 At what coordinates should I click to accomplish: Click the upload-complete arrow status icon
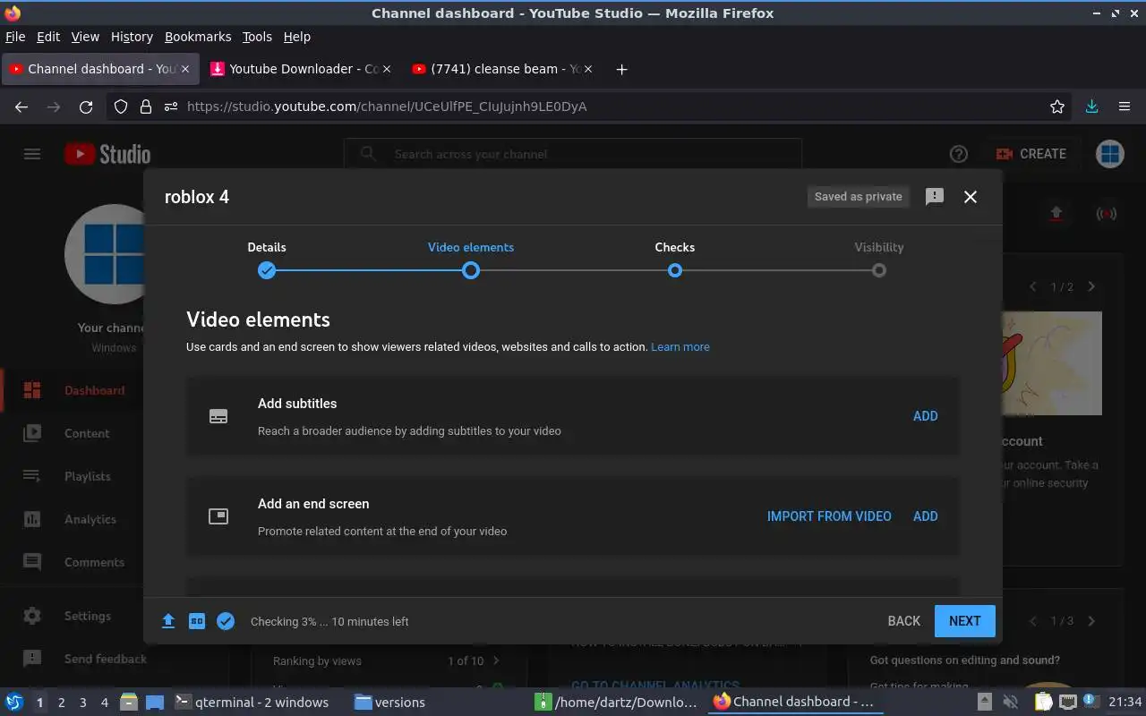click(168, 621)
